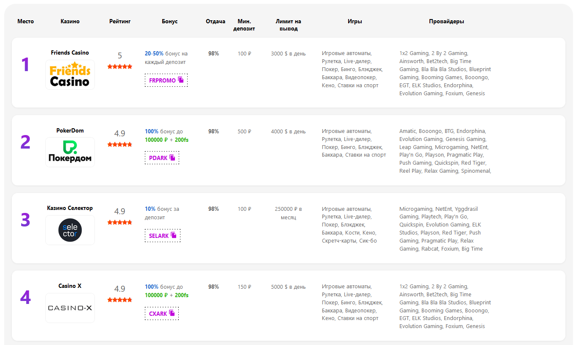Click the Казино column header
This screenshot has width=576, height=345.
click(x=70, y=21)
